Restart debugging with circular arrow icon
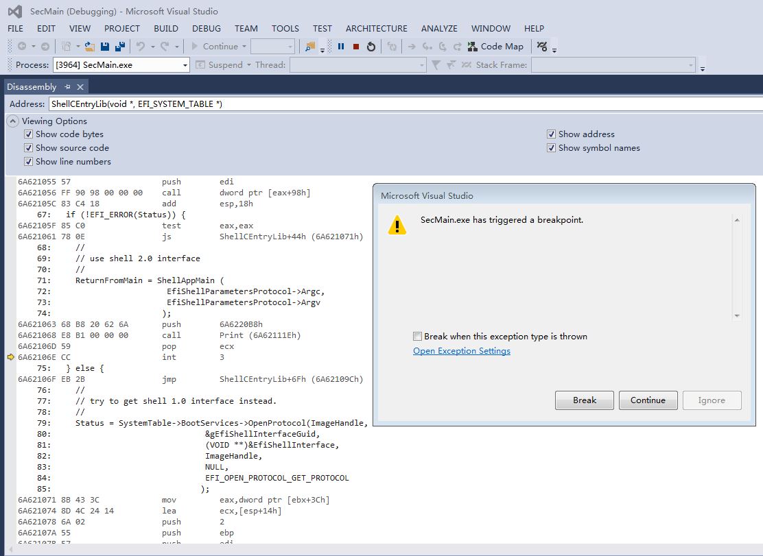 [x=371, y=46]
